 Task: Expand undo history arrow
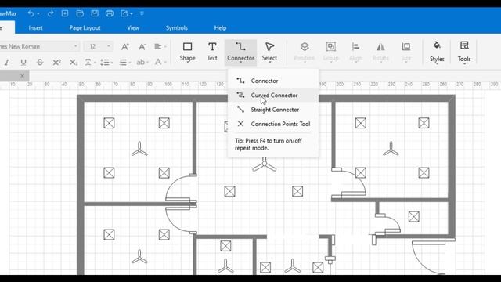click(x=38, y=14)
